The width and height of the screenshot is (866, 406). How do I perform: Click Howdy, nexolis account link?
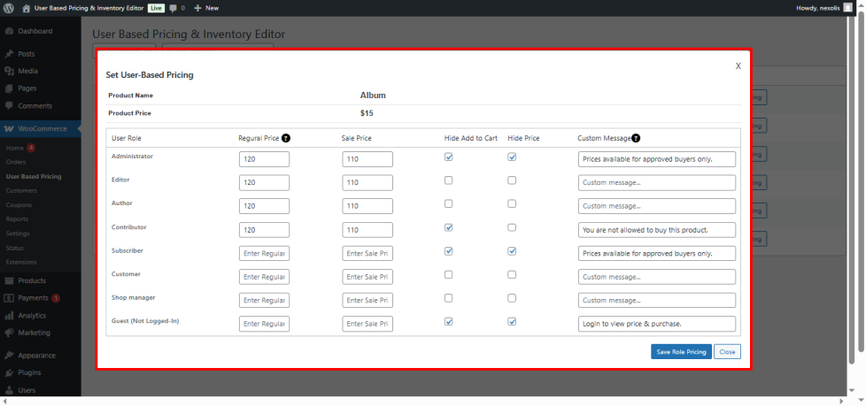[818, 8]
